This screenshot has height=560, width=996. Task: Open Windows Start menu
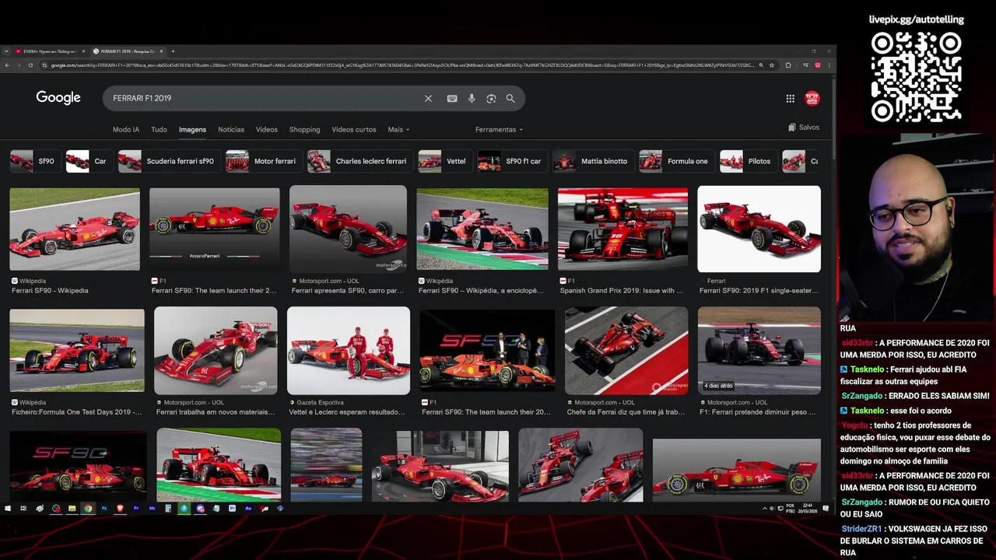coord(8,508)
